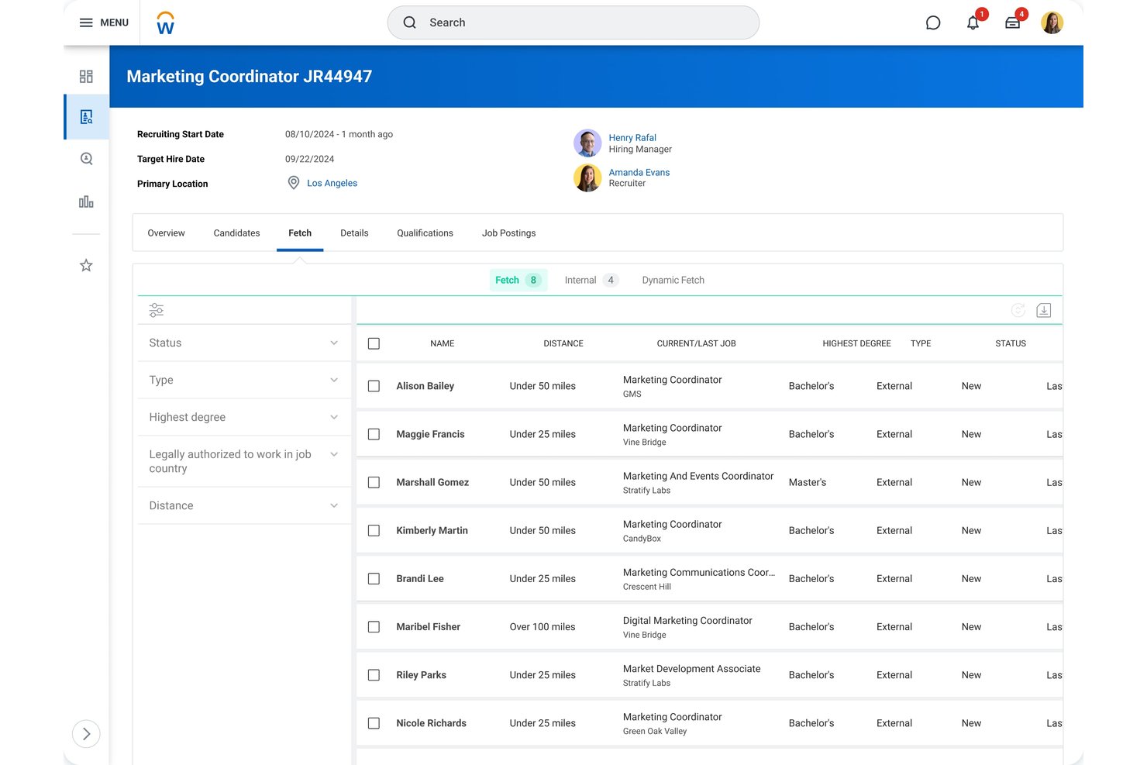
Task: Click the refresh icon above the table
Action: pos(1018,310)
